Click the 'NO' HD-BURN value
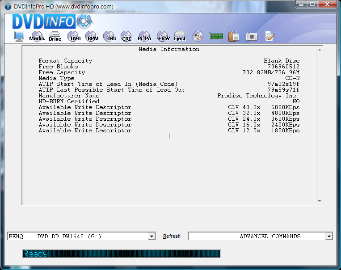The height and width of the screenshot is (270, 341). [296, 101]
